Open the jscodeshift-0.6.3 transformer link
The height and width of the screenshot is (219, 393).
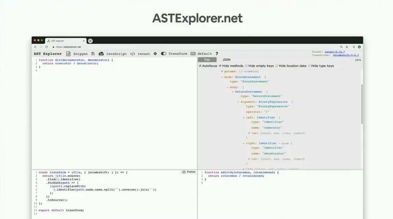(x=346, y=55)
